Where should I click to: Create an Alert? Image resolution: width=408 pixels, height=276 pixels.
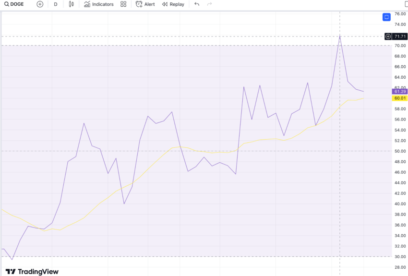pyautogui.click(x=145, y=4)
